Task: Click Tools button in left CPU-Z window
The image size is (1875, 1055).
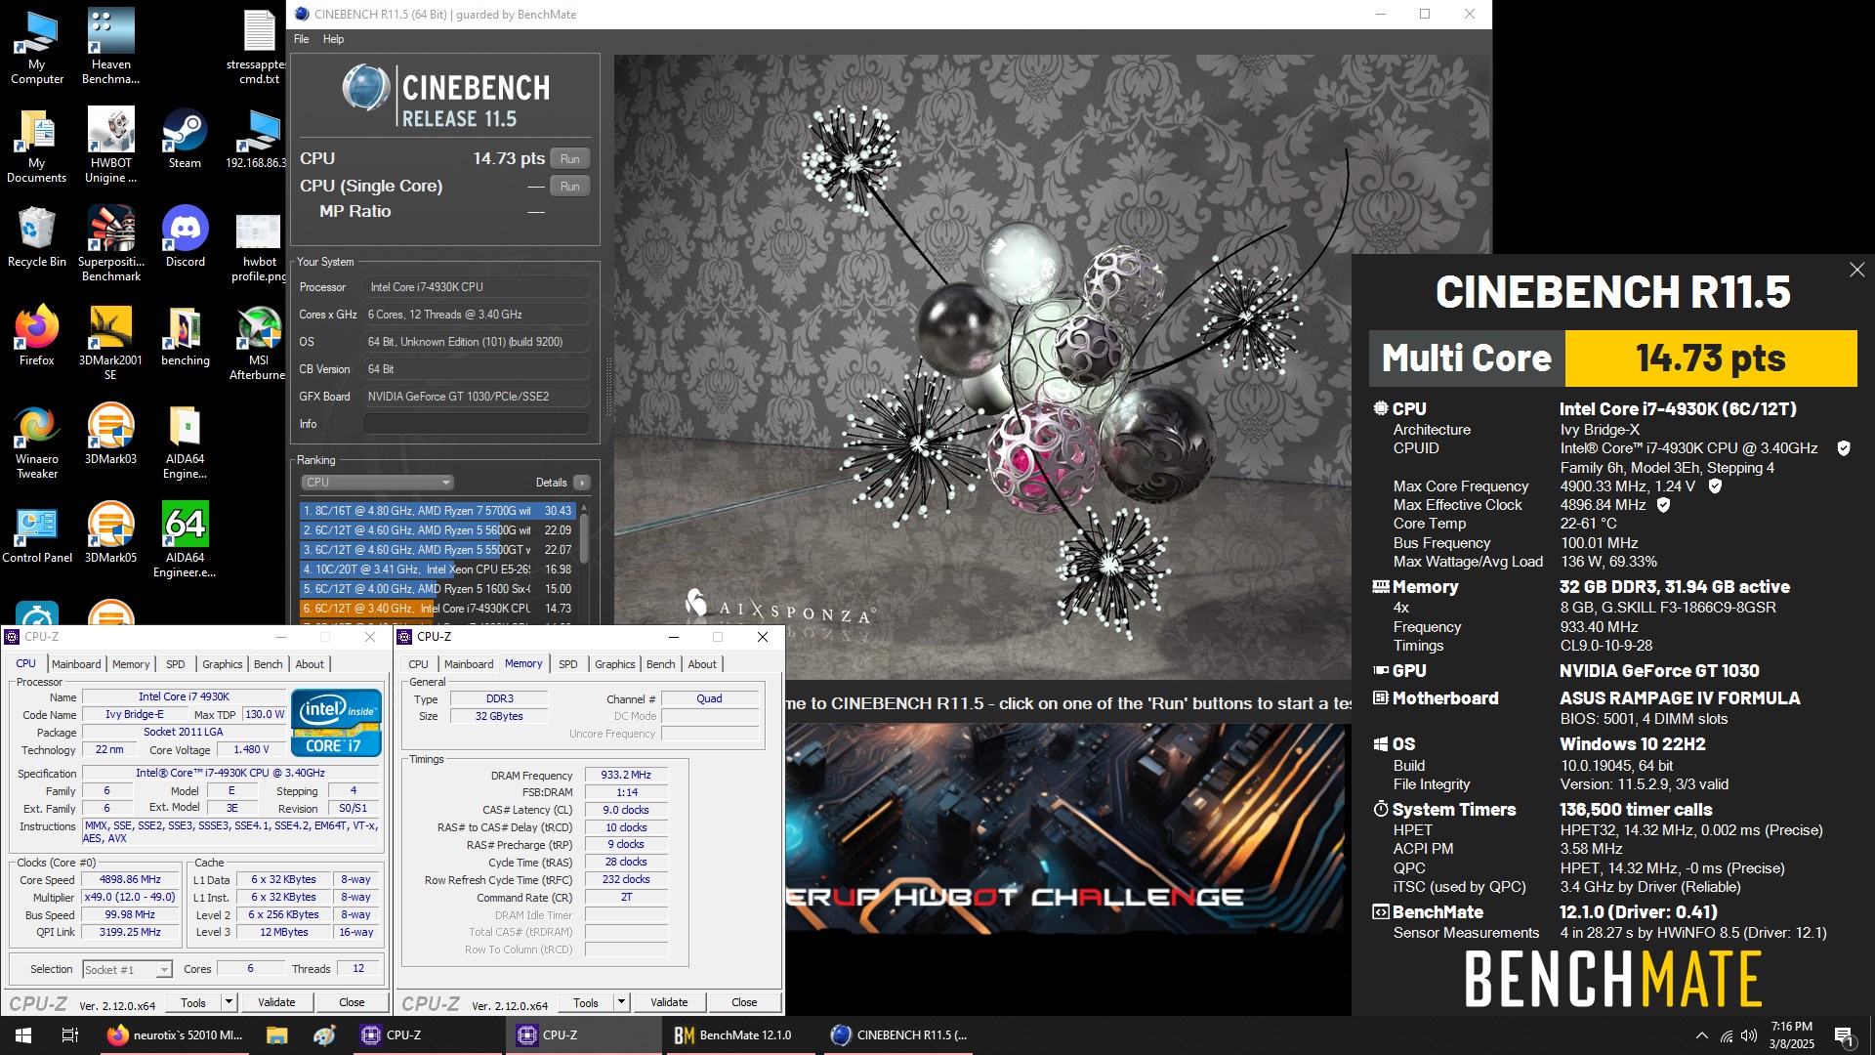Action: click(x=193, y=1002)
